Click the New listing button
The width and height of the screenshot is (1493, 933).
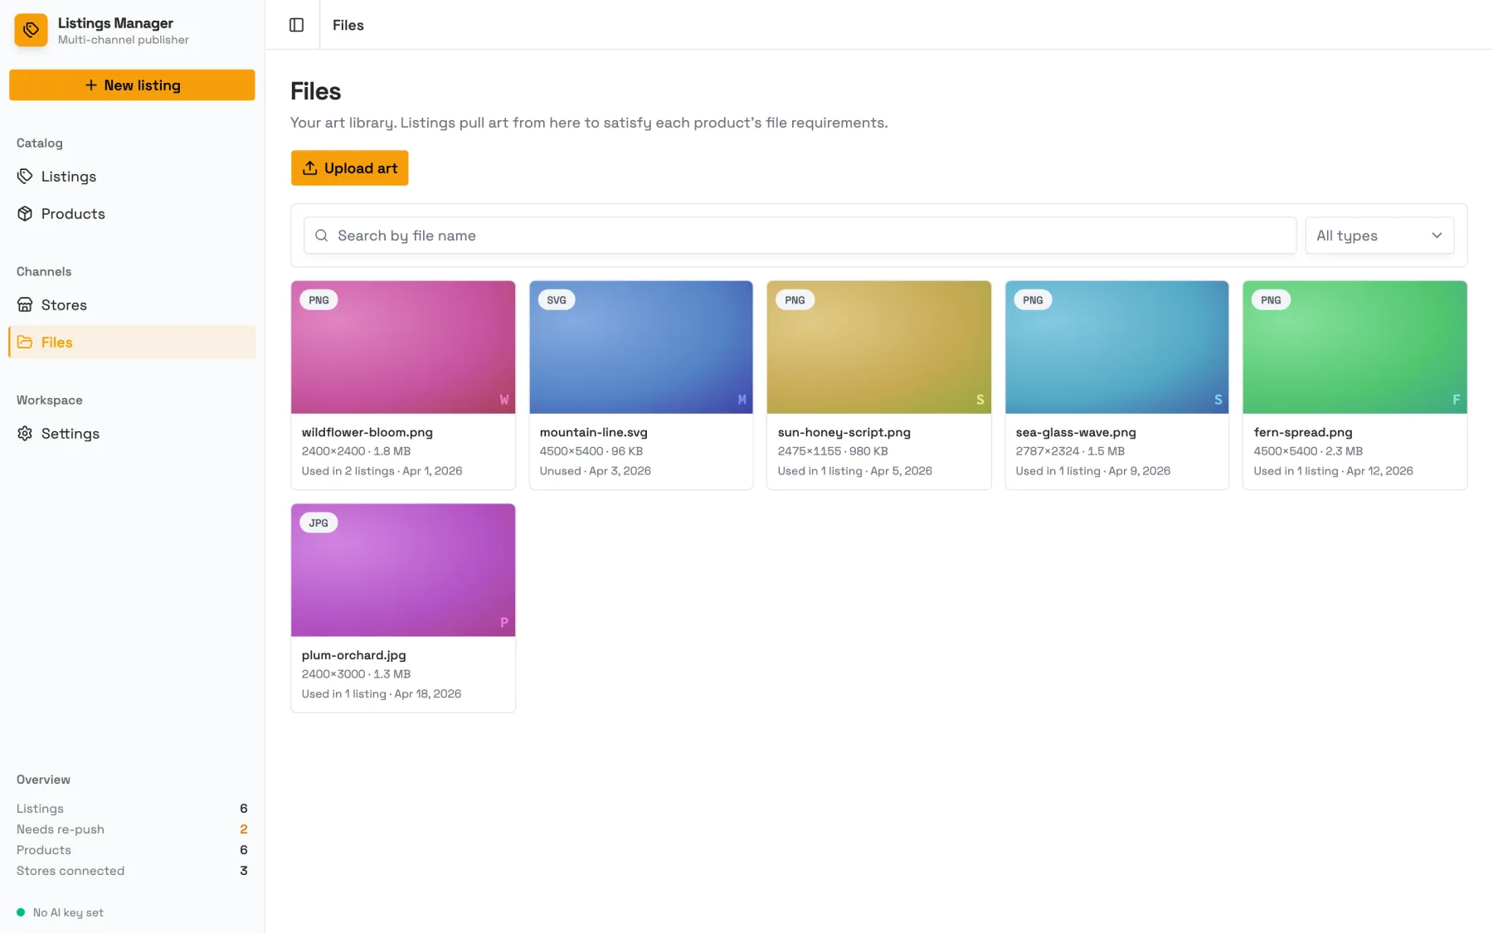[132, 85]
